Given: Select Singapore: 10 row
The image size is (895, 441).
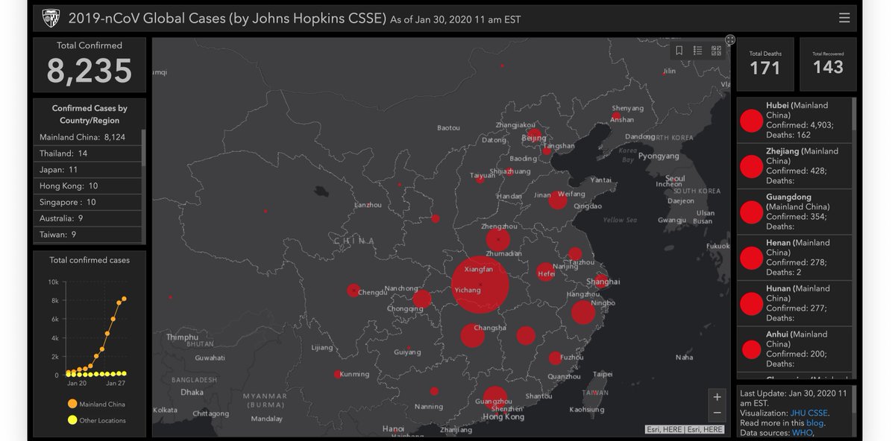Looking at the screenshot, I should coord(89,203).
